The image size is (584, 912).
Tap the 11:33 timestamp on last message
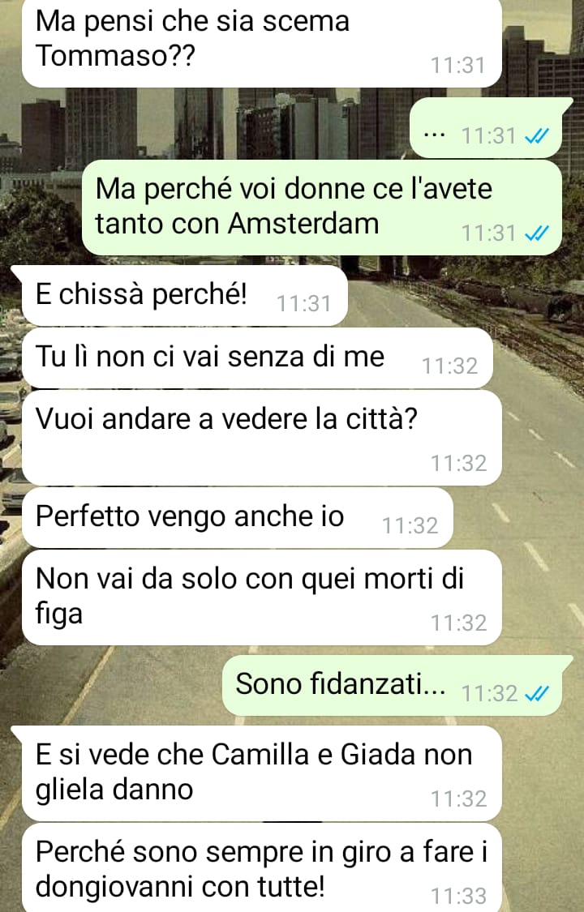(x=458, y=896)
